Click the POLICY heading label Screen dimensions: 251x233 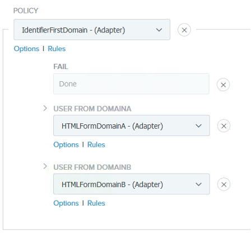[26, 11]
